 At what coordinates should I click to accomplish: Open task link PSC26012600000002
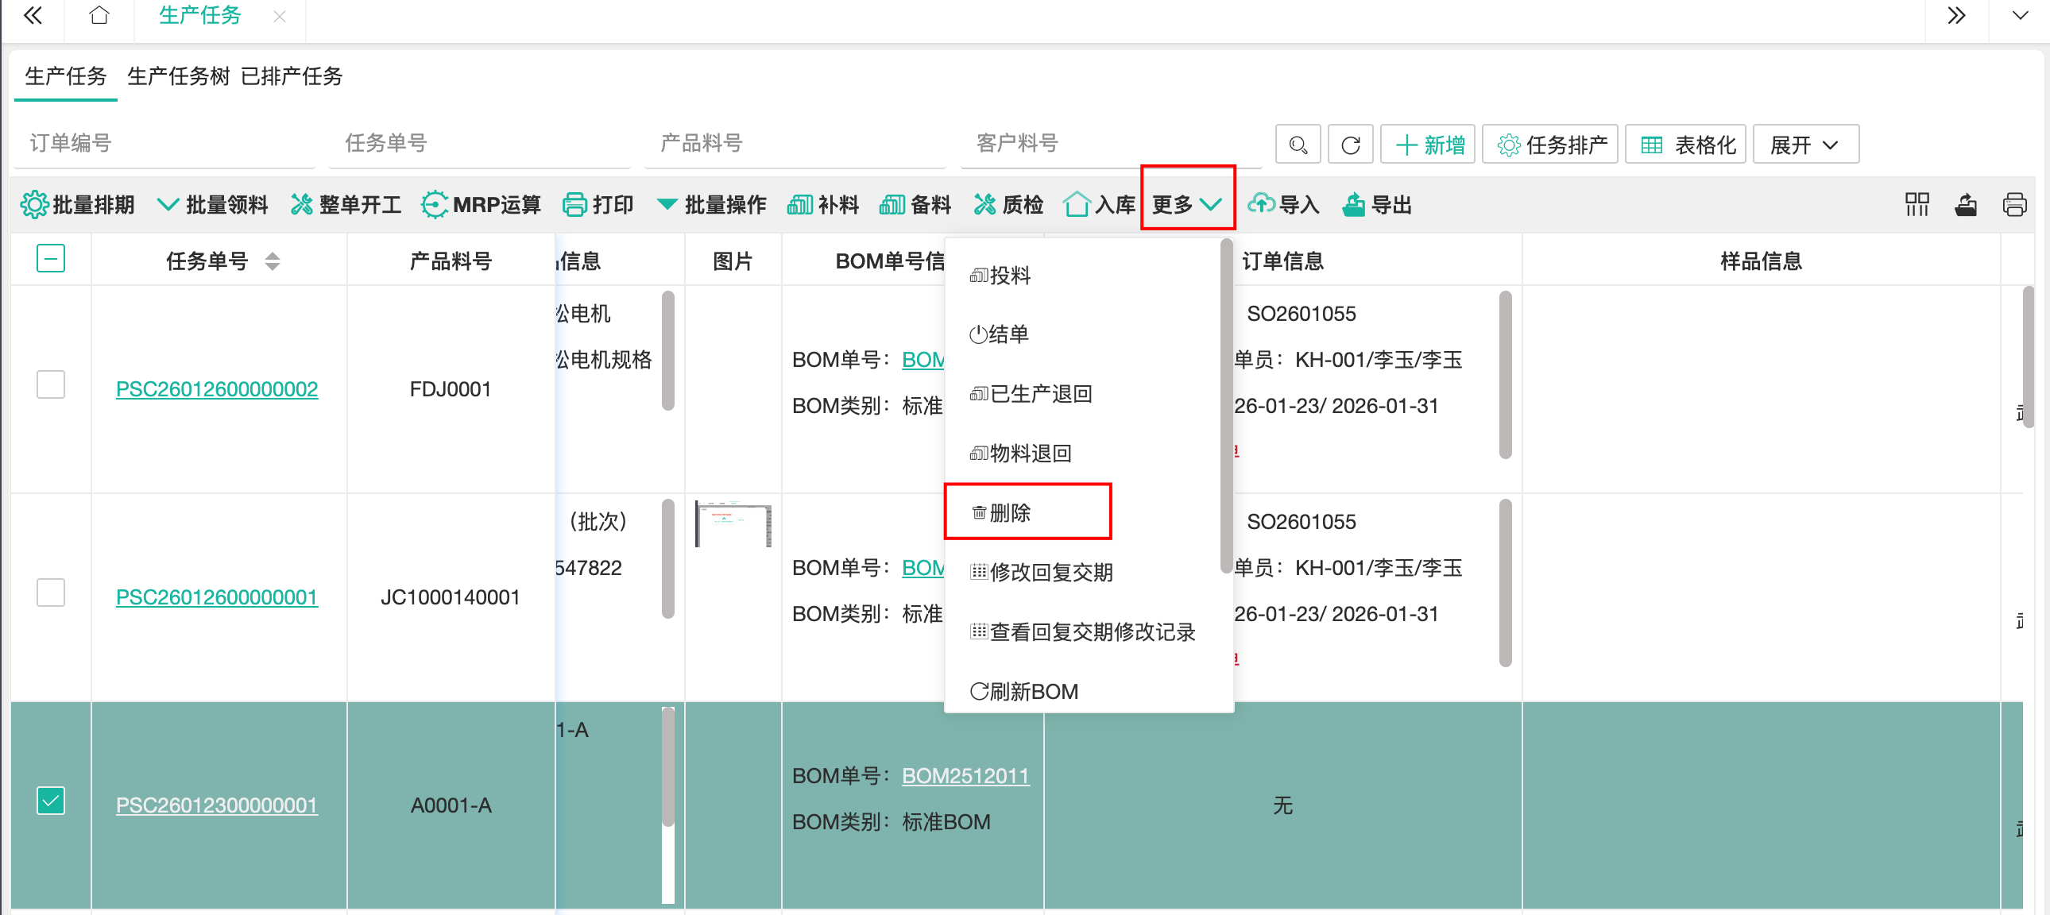(216, 389)
